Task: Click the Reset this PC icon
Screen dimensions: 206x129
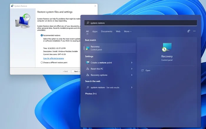Action: tap(88, 69)
